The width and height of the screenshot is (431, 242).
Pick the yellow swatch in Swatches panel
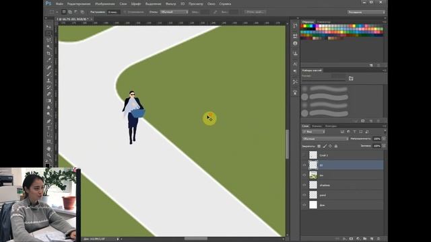coord(305,26)
